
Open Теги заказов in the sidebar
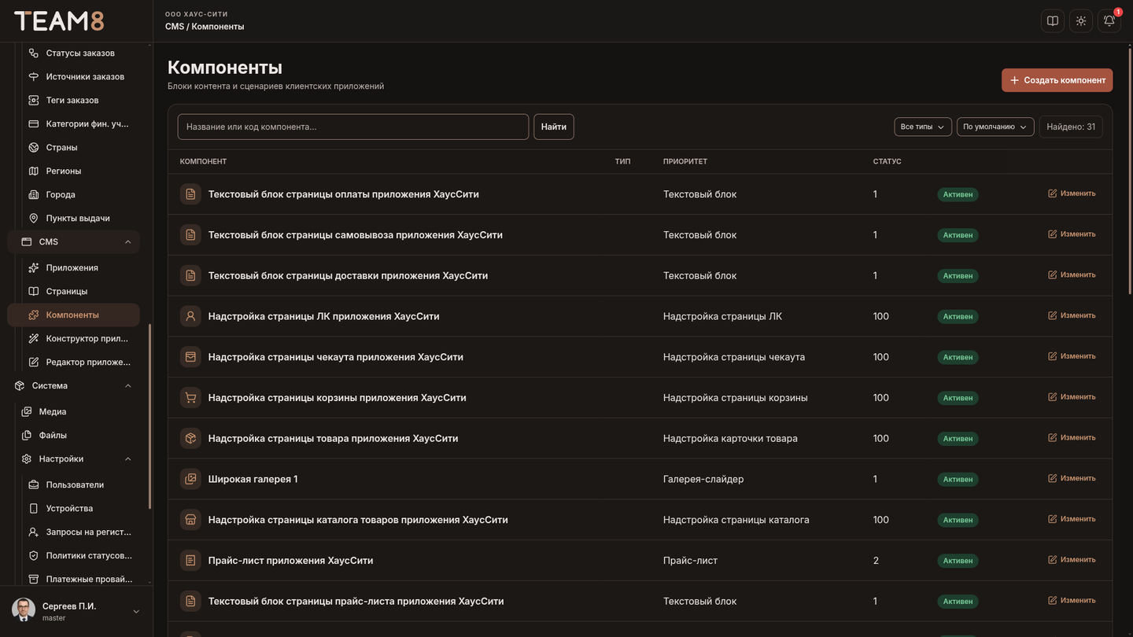click(x=74, y=100)
